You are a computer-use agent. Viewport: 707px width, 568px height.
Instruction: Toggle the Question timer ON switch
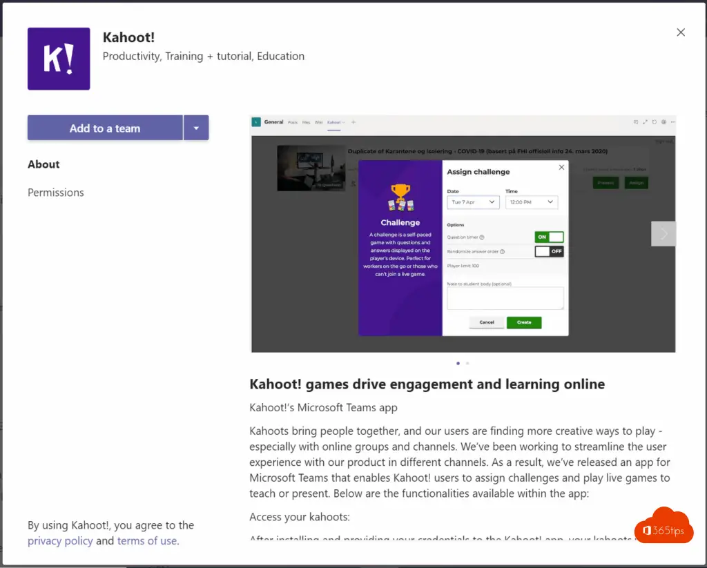tap(549, 237)
